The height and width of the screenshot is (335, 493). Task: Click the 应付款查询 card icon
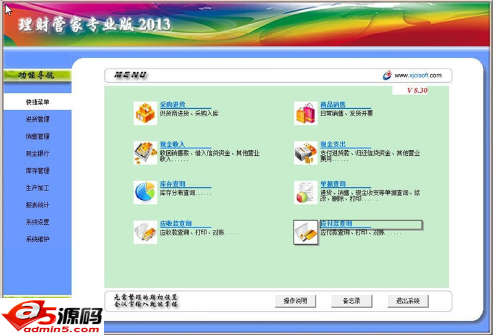point(306,232)
